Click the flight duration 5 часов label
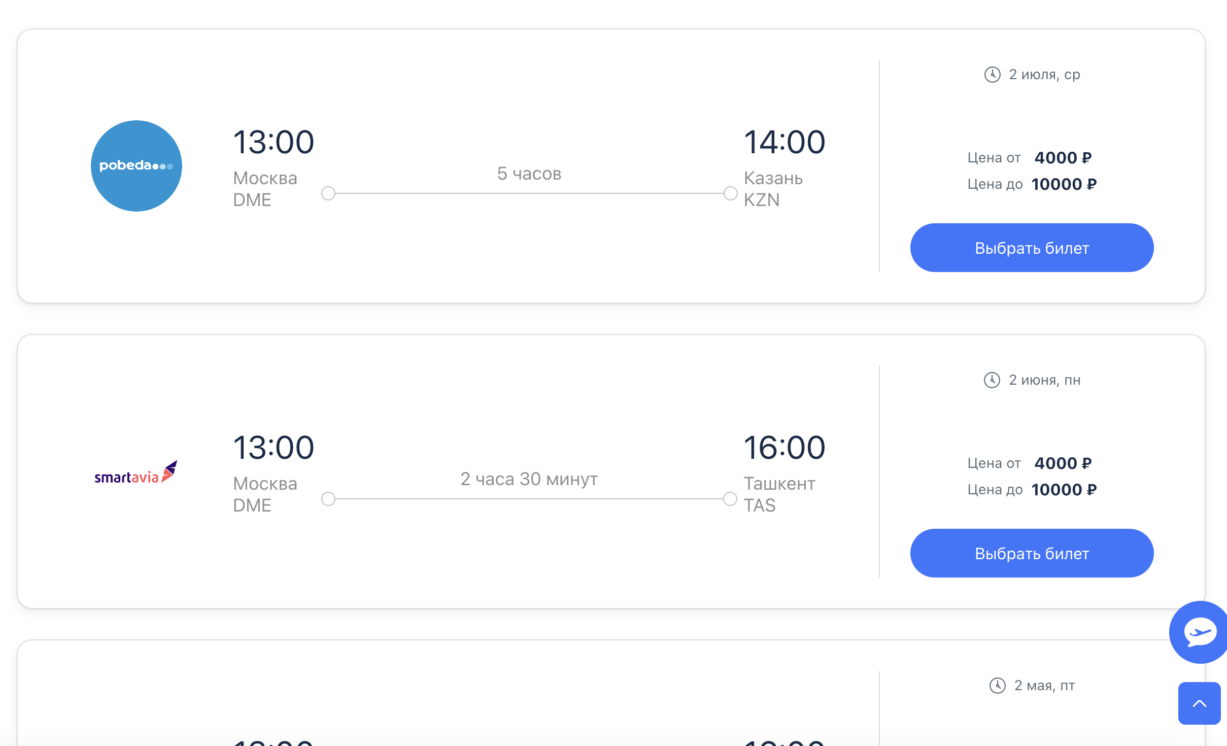 click(529, 173)
